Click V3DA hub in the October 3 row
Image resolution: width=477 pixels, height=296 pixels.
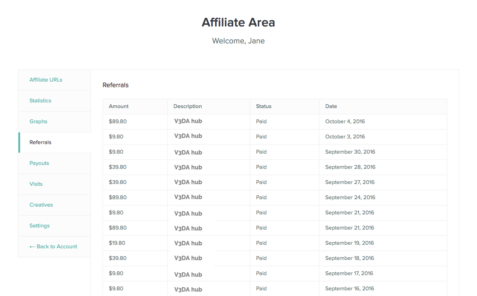point(188,136)
